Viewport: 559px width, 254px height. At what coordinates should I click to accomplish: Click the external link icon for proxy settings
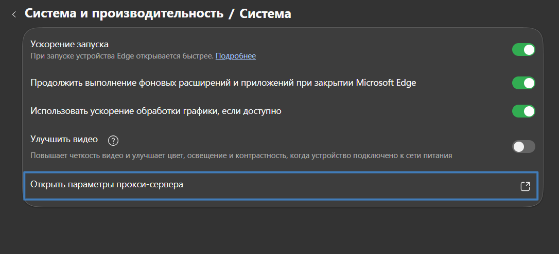pos(525,186)
